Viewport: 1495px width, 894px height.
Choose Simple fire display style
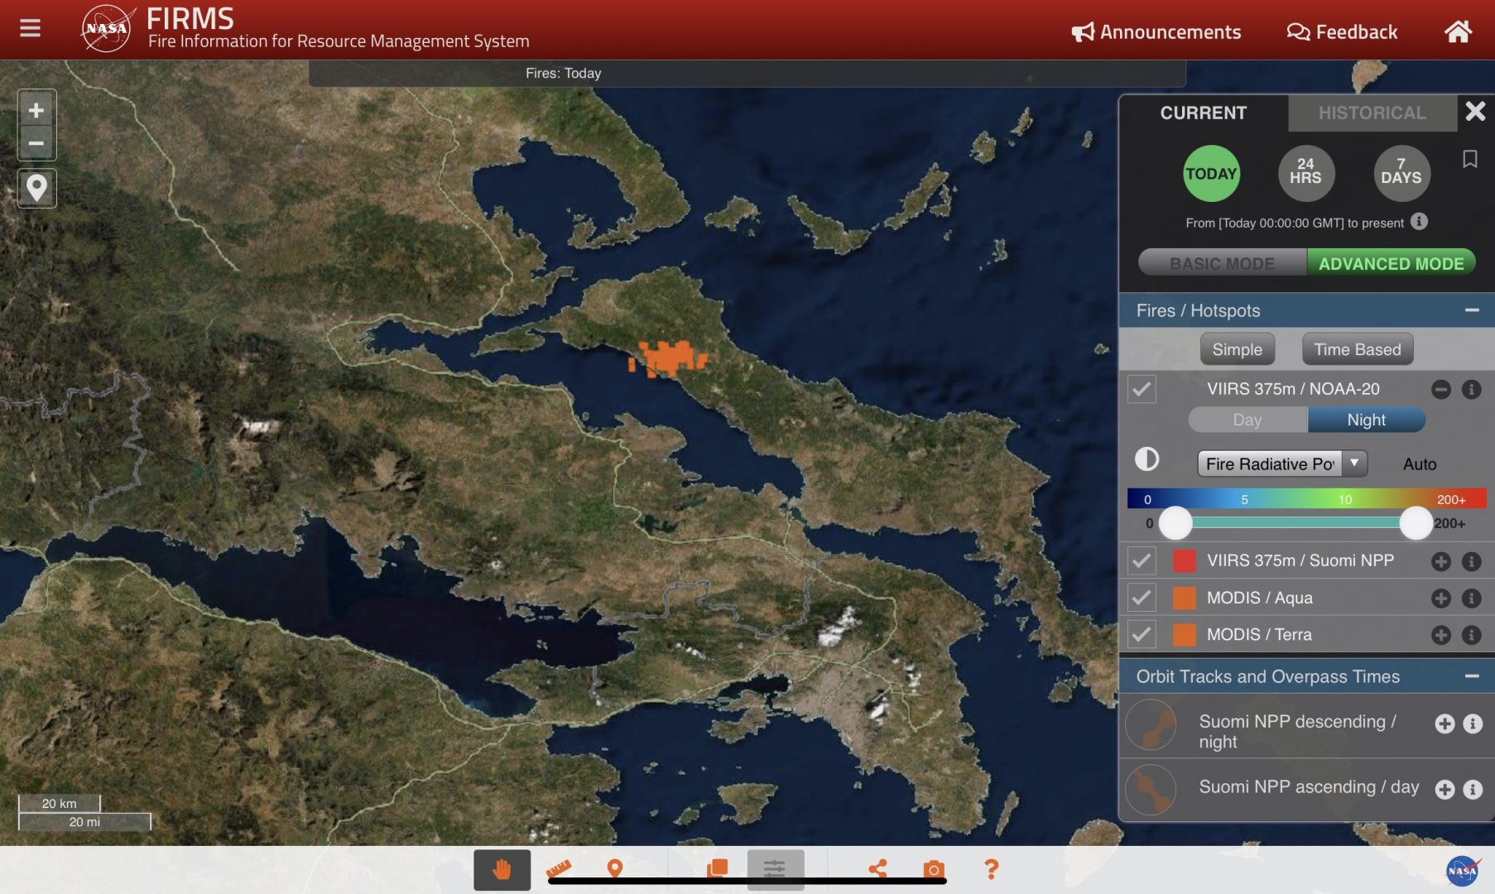(1237, 349)
